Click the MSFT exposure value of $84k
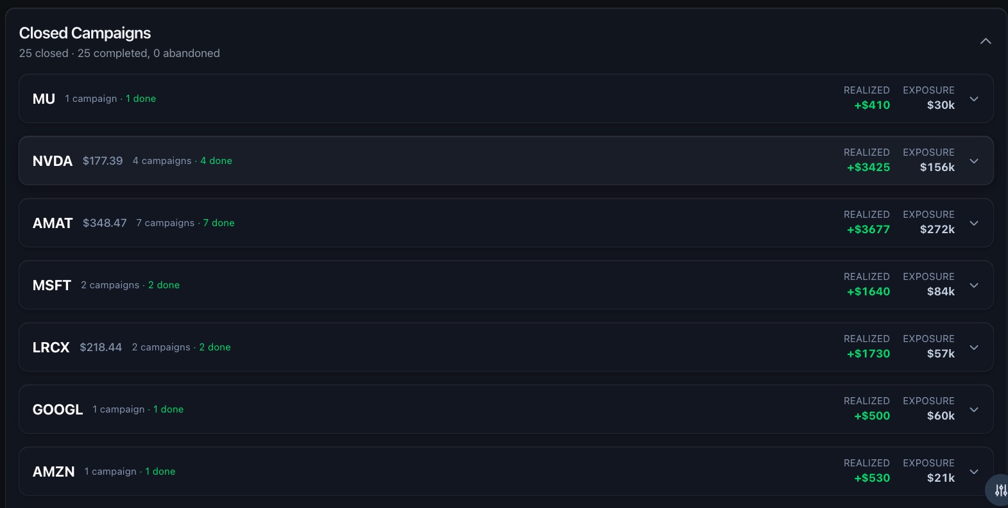 941,291
